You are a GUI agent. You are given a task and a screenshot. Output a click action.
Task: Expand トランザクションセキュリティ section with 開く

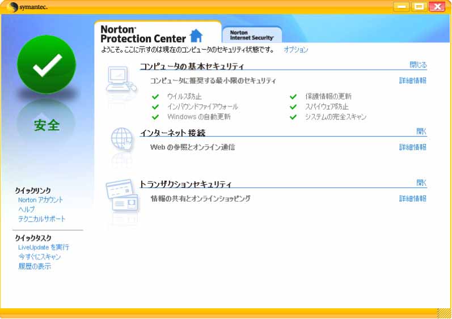[421, 183]
